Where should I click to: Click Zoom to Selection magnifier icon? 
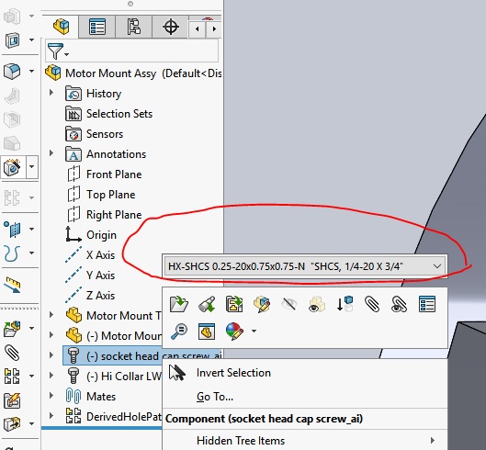click(x=179, y=332)
